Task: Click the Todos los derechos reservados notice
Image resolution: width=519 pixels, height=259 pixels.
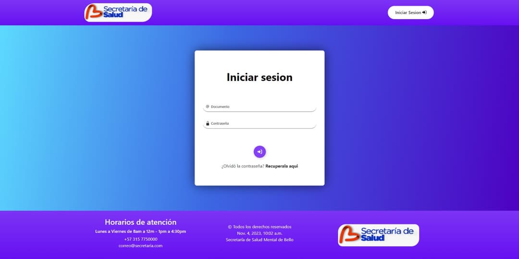Action: coord(259,226)
